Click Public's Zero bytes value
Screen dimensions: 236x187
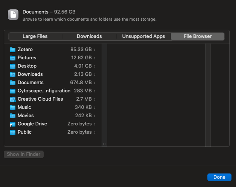pos(79,132)
